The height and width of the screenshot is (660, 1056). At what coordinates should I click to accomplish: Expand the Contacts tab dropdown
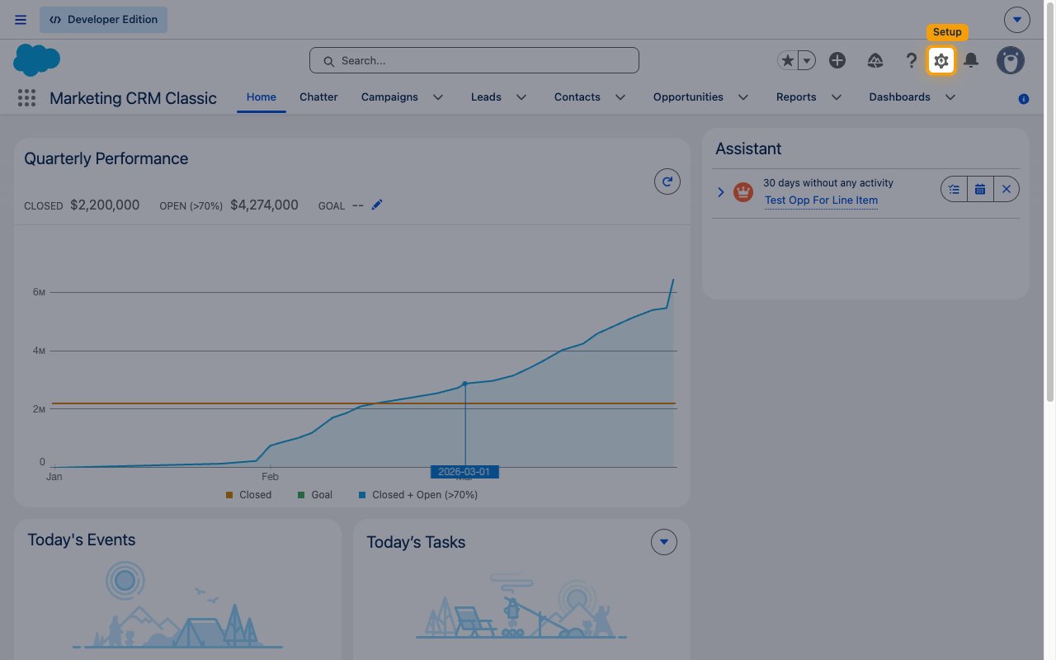click(x=620, y=97)
